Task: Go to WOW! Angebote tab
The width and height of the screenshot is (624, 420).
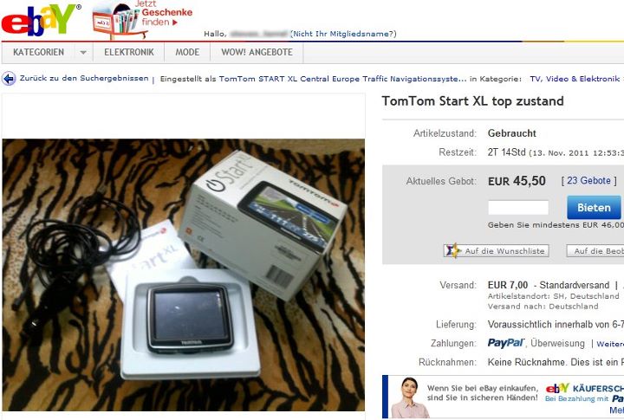Action: [257, 53]
